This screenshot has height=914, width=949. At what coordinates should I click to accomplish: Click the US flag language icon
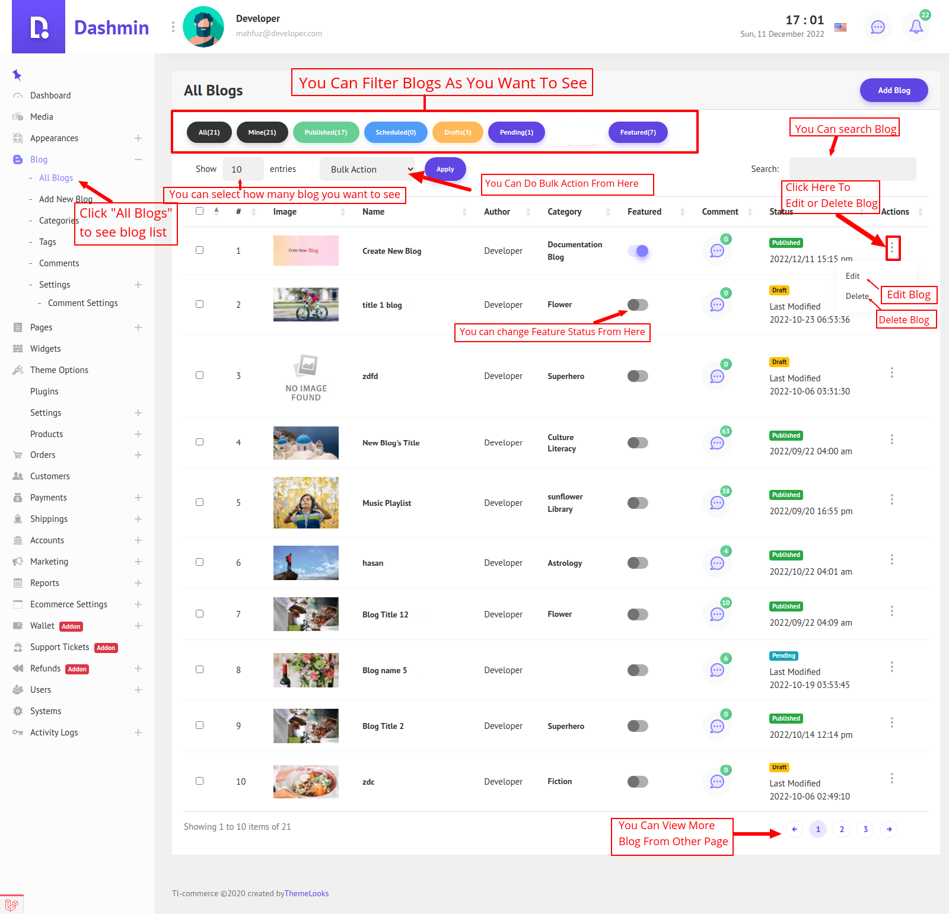click(840, 27)
